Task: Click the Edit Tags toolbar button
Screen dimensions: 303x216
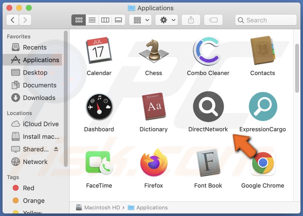Action: point(213,20)
